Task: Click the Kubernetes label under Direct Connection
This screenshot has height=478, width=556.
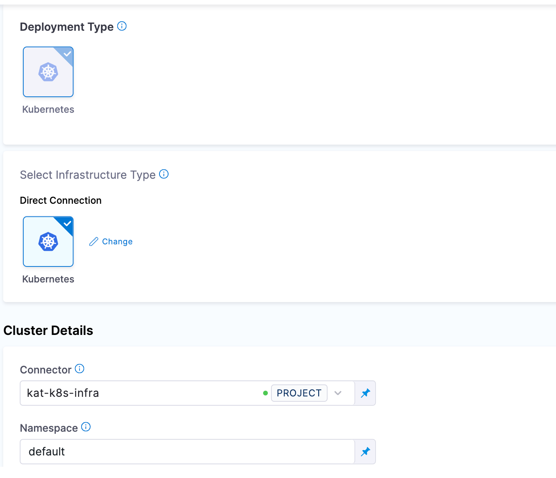Action: pyautogui.click(x=48, y=279)
